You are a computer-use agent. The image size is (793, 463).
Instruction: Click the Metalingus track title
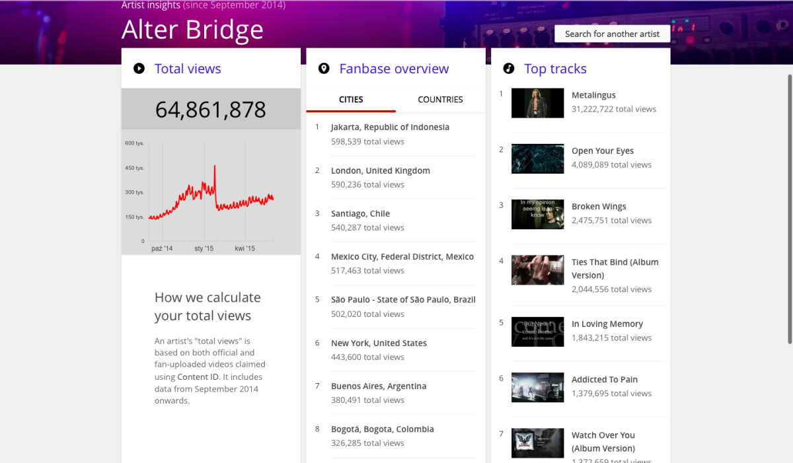pos(593,95)
